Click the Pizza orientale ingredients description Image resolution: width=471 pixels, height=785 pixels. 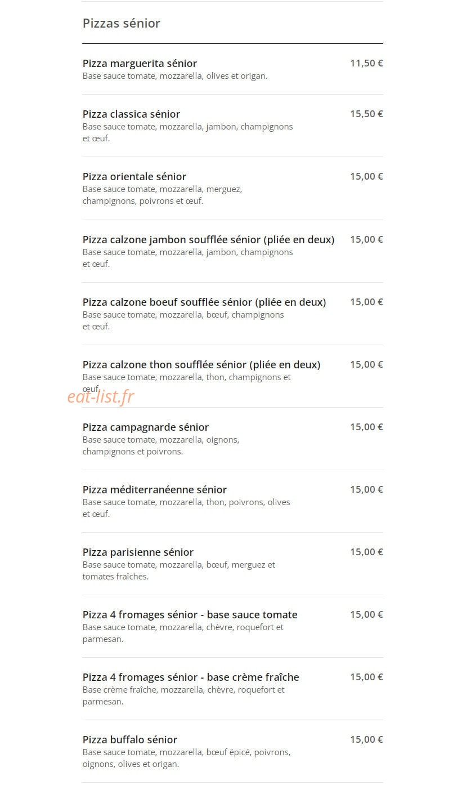[x=162, y=195]
